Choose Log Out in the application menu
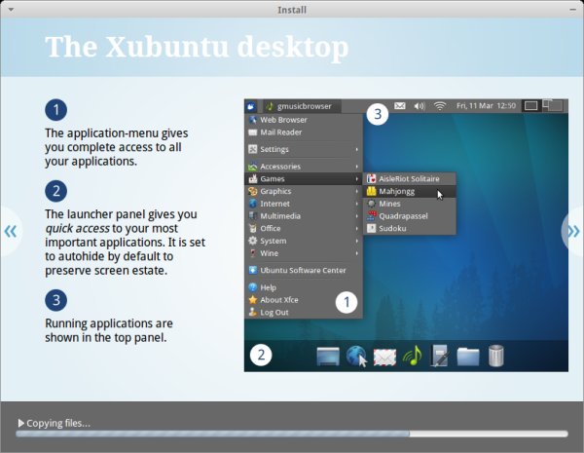The width and height of the screenshot is (584, 453). pos(303,313)
